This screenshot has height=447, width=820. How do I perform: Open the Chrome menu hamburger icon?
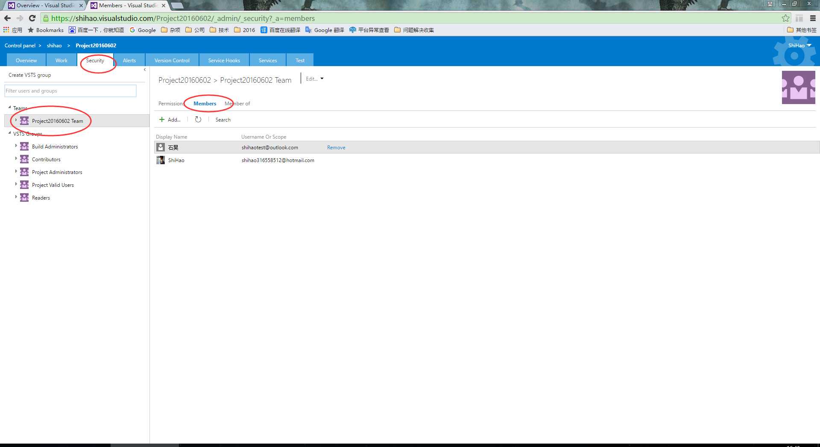coord(813,18)
